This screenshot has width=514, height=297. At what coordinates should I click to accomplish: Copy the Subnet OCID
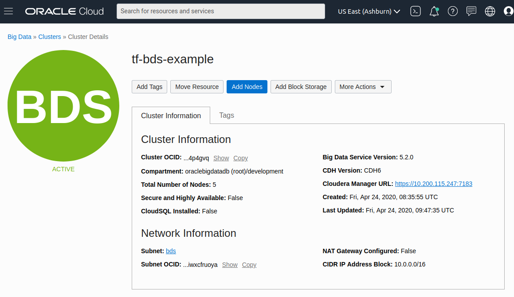tap(249, 264)
